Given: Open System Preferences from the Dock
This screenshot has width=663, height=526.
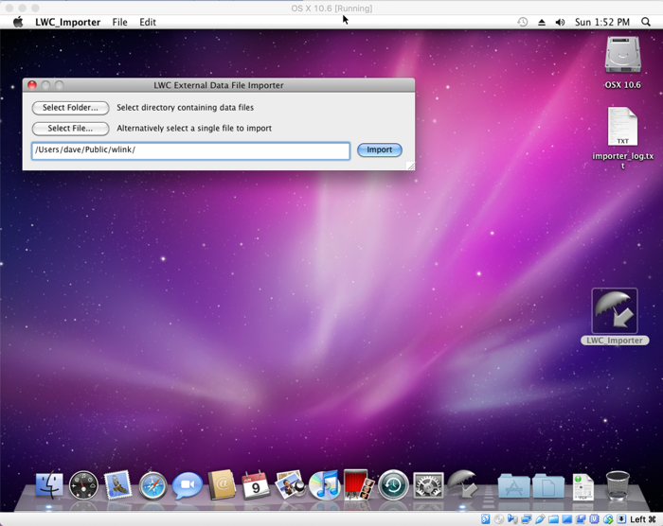Looking at the screenshot, I should [x=428, y=485].
